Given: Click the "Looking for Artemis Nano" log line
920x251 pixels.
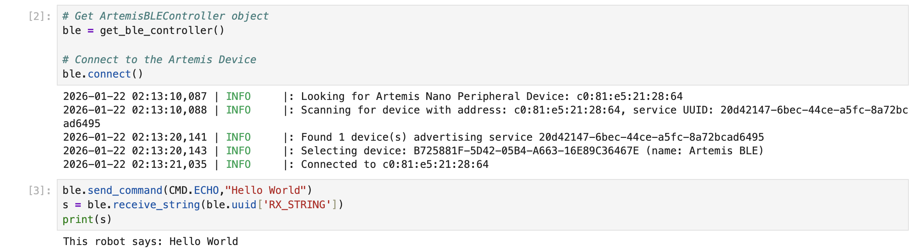Looking at the screenshot, I should (x=491, y=96).
